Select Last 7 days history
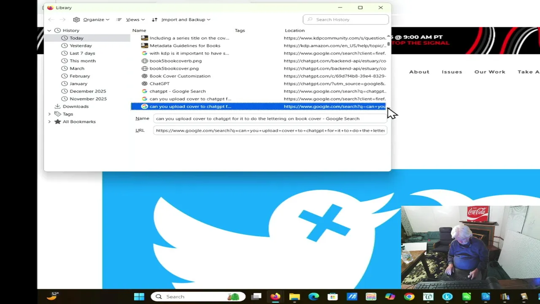This screenshot has height=304, width=540. click(82, 53)
